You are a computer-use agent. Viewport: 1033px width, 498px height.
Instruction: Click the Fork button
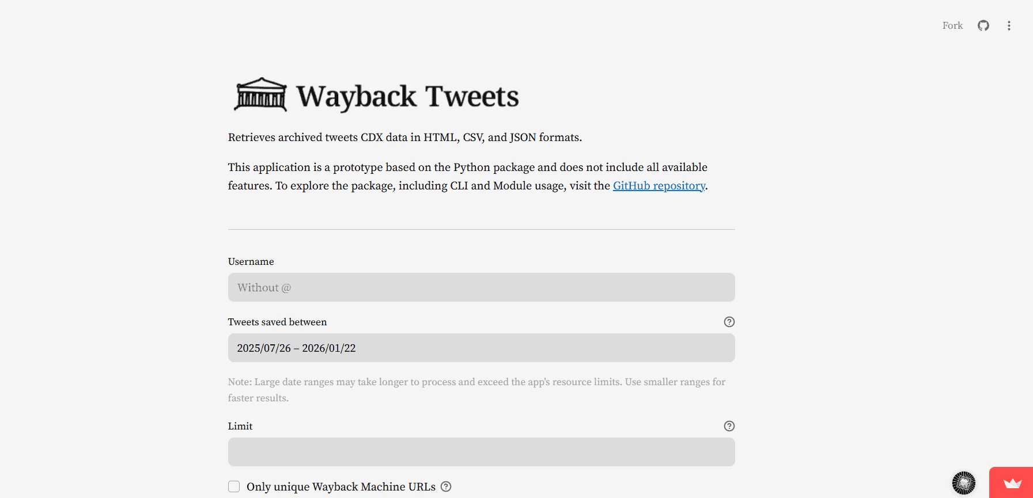pos(952,25)
